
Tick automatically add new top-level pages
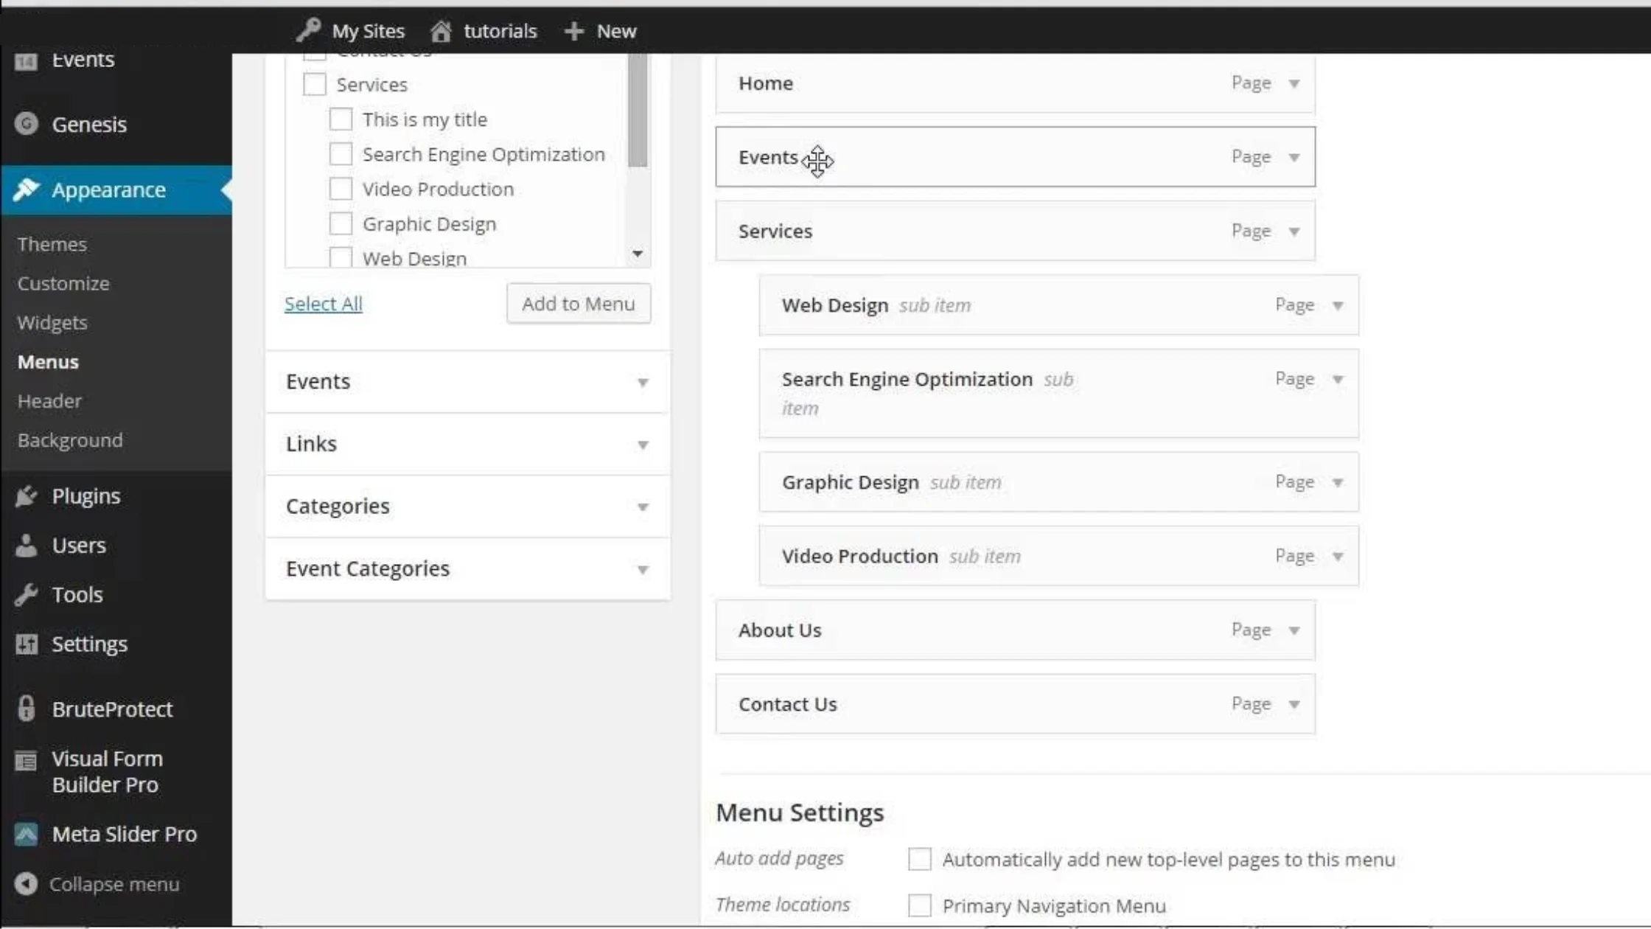click(x=919, y=859)
